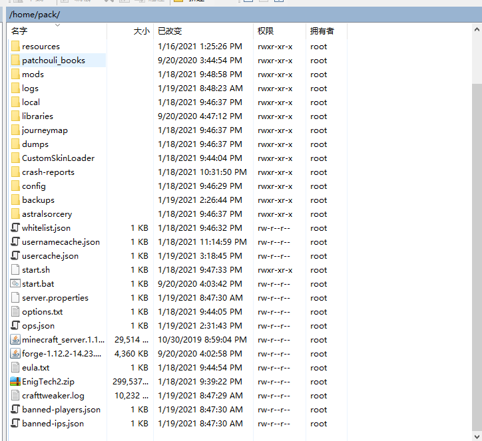Click the whitelist.json file icon
This screenshot has height=441, width=482.
[x=15, y=228]
